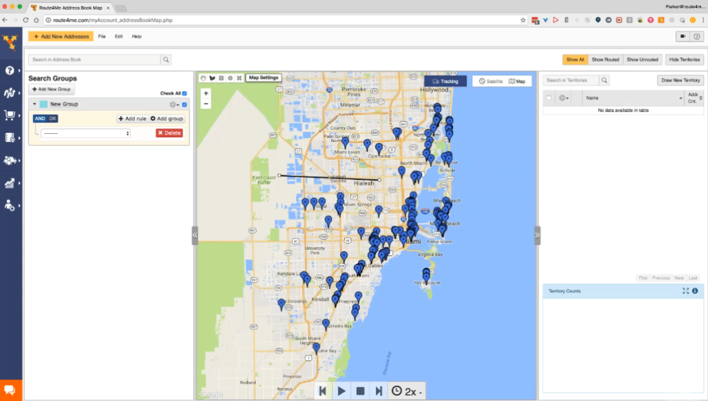Open the File menu
This screenshot has width=708, height=401.
(x=101, y=36)
